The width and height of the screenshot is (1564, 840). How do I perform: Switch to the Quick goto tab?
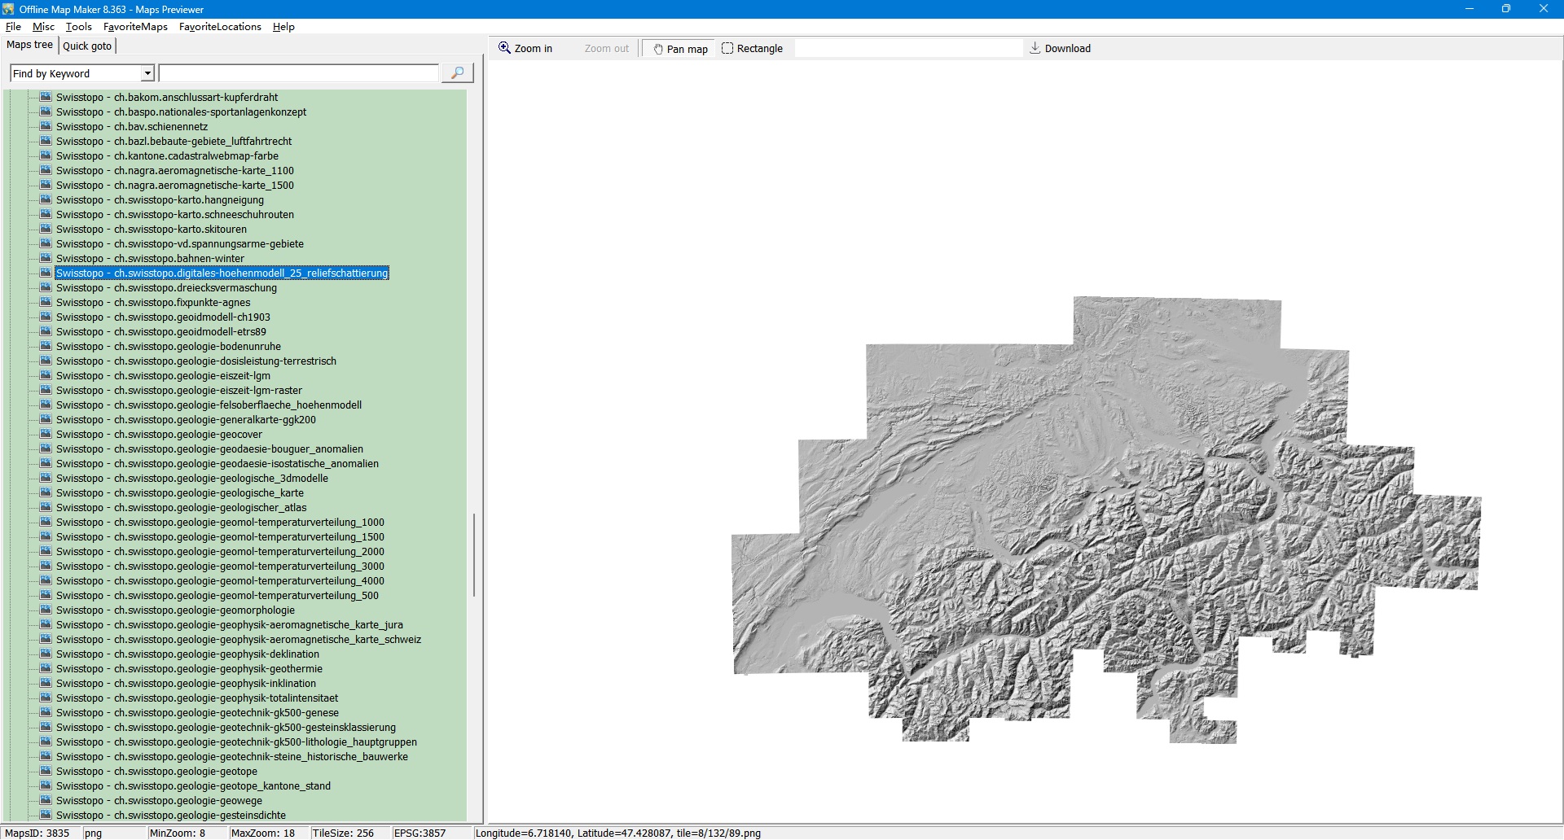[x=87, y=46]
